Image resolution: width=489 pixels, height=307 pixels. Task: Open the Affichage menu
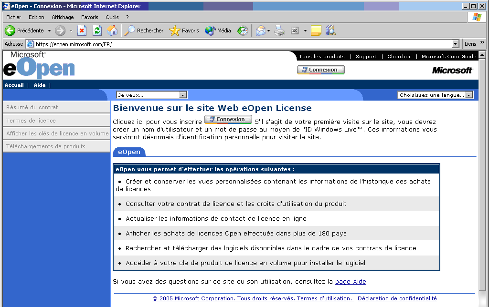tap(63, 17)
